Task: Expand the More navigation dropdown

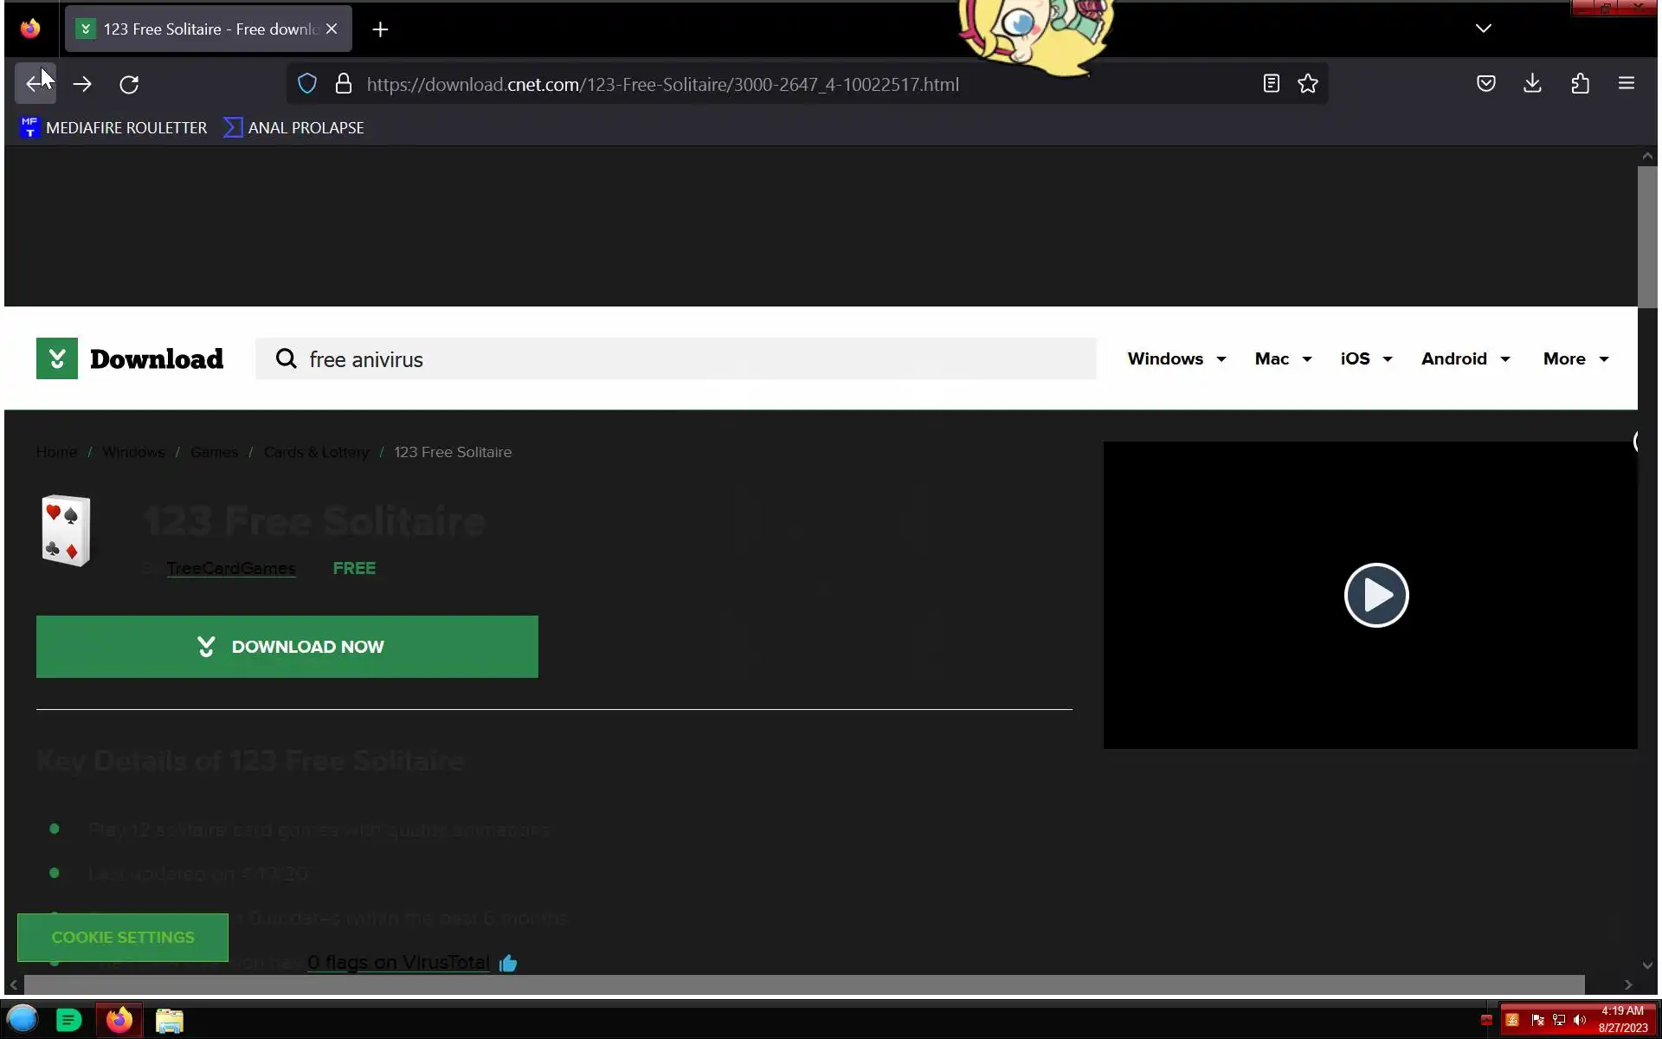Action: [x=1575, y=358]
